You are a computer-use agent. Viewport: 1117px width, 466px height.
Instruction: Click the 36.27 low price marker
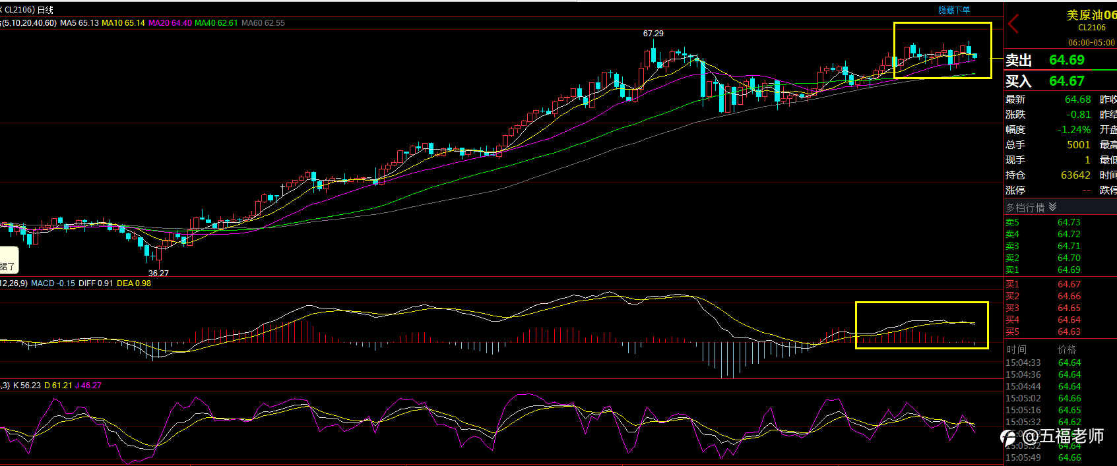pos(158,273)
